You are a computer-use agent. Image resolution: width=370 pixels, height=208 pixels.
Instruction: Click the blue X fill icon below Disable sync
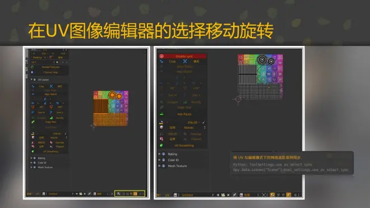[185, 61]
